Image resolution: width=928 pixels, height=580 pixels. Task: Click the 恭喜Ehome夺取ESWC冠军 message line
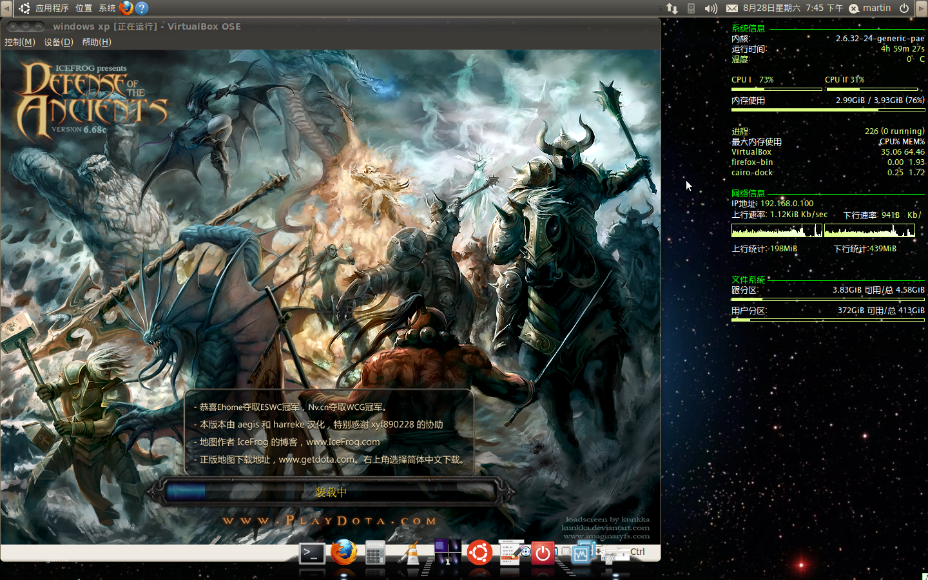(291, 407)
